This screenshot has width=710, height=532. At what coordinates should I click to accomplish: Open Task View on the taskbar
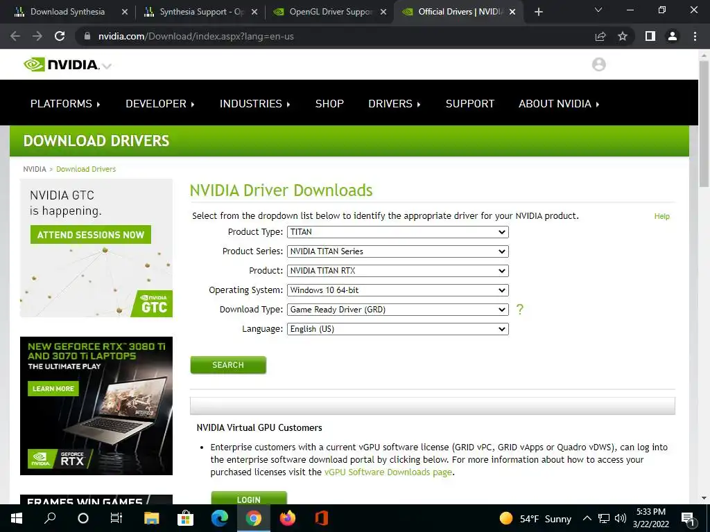(116, 518)
